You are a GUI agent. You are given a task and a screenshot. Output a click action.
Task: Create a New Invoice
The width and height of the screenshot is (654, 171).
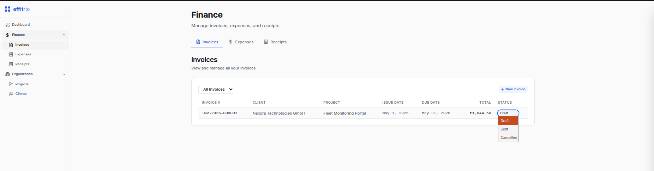pyautogui.click(x=513, y=89)
